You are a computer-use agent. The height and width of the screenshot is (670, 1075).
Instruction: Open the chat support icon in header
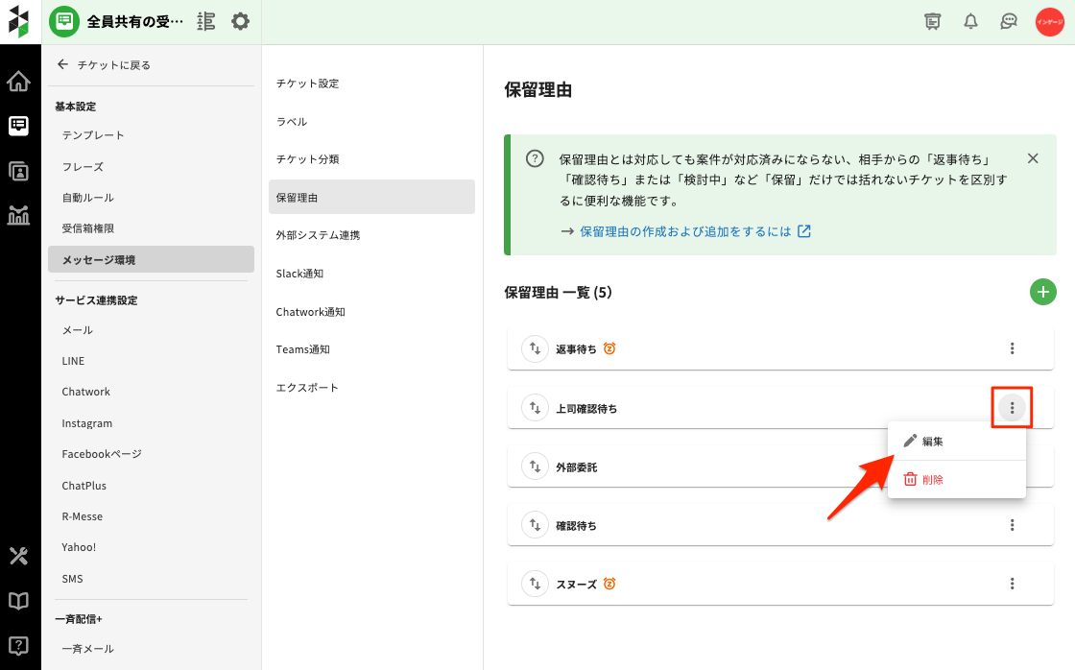tap(1008, 21)
